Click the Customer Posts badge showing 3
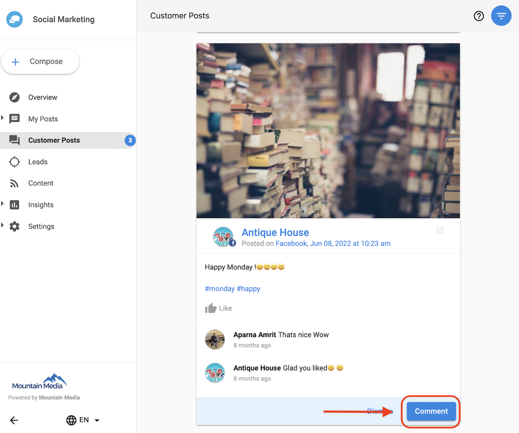This screenshot has height=433, width=519. pyautogui.click(x=130, y=140)
